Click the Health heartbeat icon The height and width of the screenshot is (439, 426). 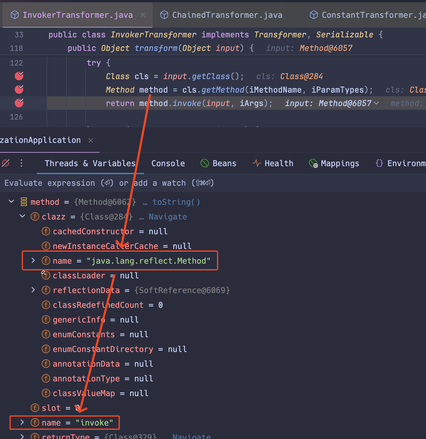coord(256,163)
